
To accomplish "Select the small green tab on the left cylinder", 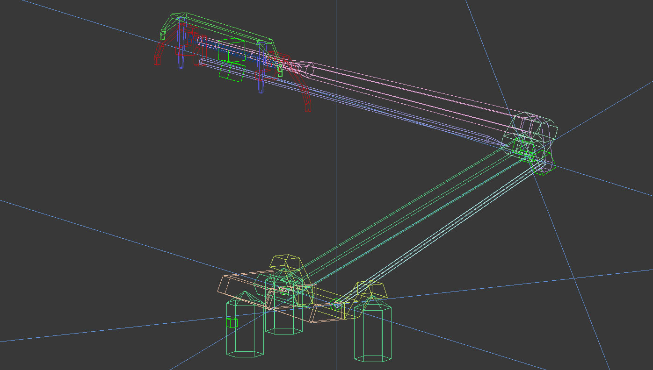I will (x=232, y=322).
